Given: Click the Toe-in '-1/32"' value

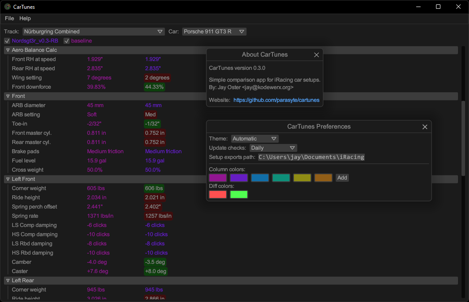Looking at the screenshot, I should coord(152,124).
